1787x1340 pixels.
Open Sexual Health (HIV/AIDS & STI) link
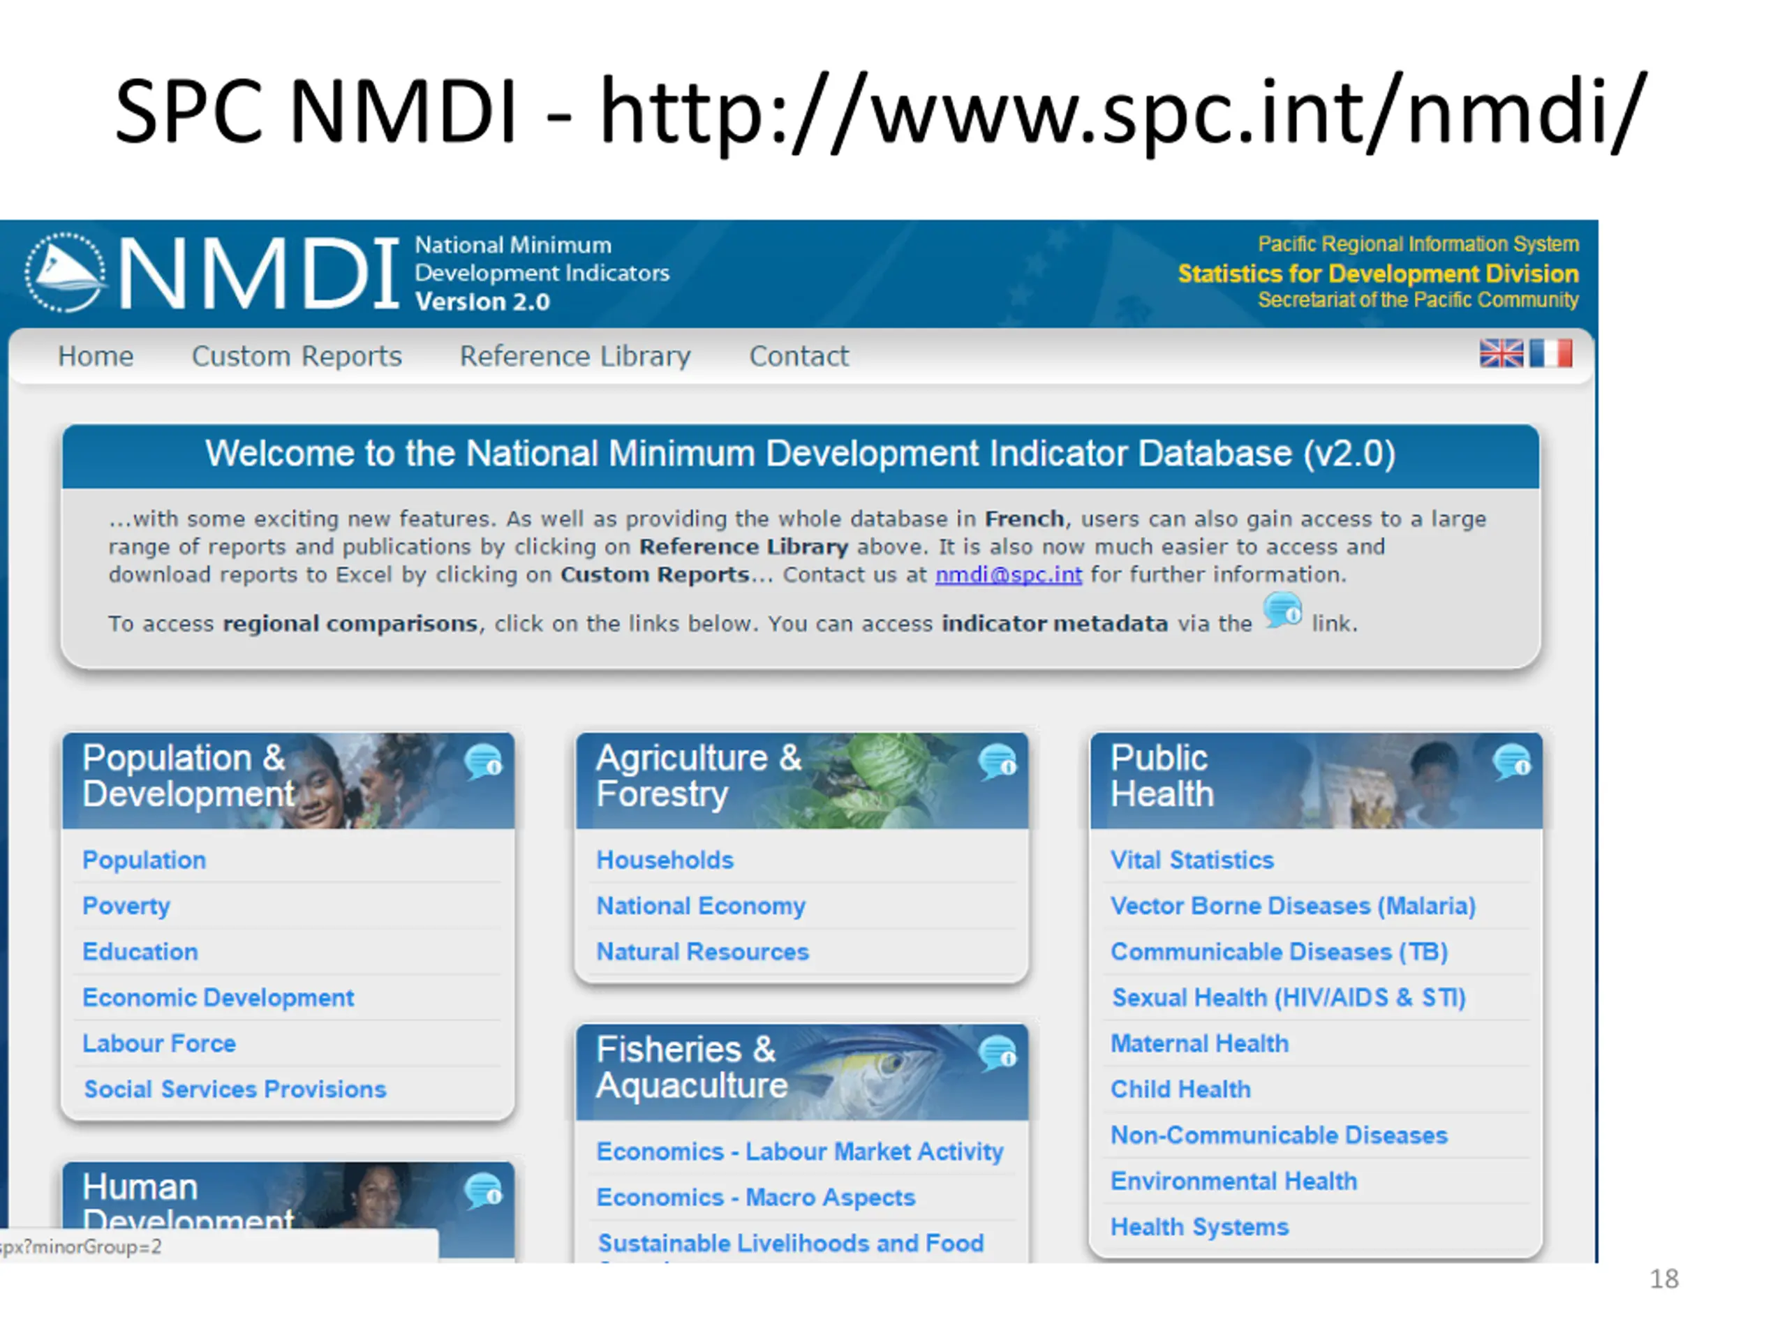(1288, 998)
